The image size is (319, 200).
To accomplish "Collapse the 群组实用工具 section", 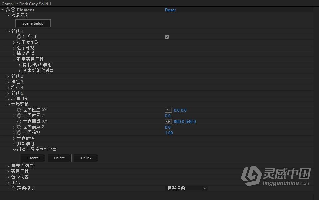I will coord(14,59).
